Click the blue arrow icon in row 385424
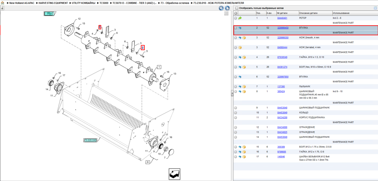 click(x=240, y=91)
